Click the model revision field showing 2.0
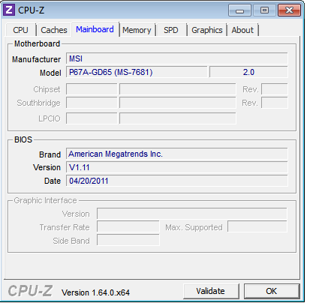The image size is (313, 303). tap(248, 72)
